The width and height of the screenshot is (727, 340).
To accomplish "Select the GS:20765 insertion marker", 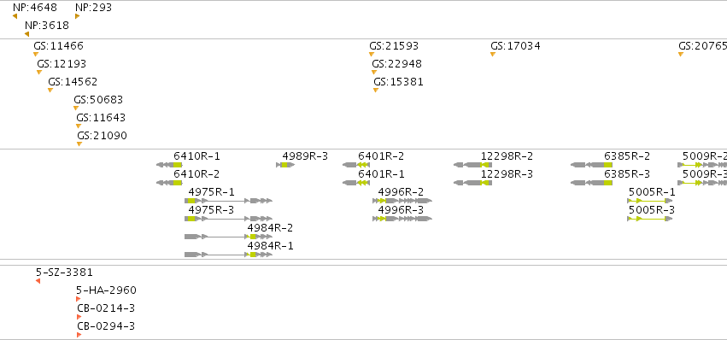I will pos(681,55).
